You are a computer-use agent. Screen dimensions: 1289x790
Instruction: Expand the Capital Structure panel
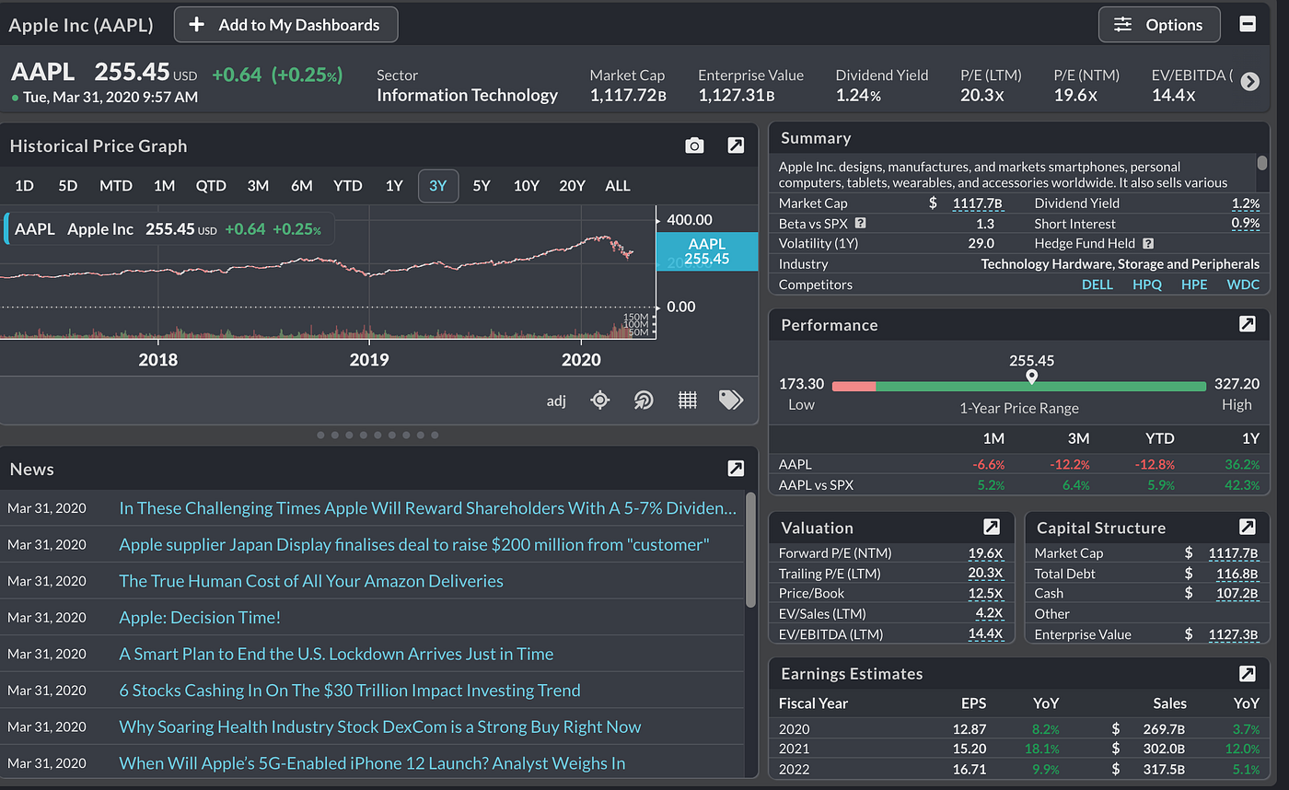tap(1247, 527)
